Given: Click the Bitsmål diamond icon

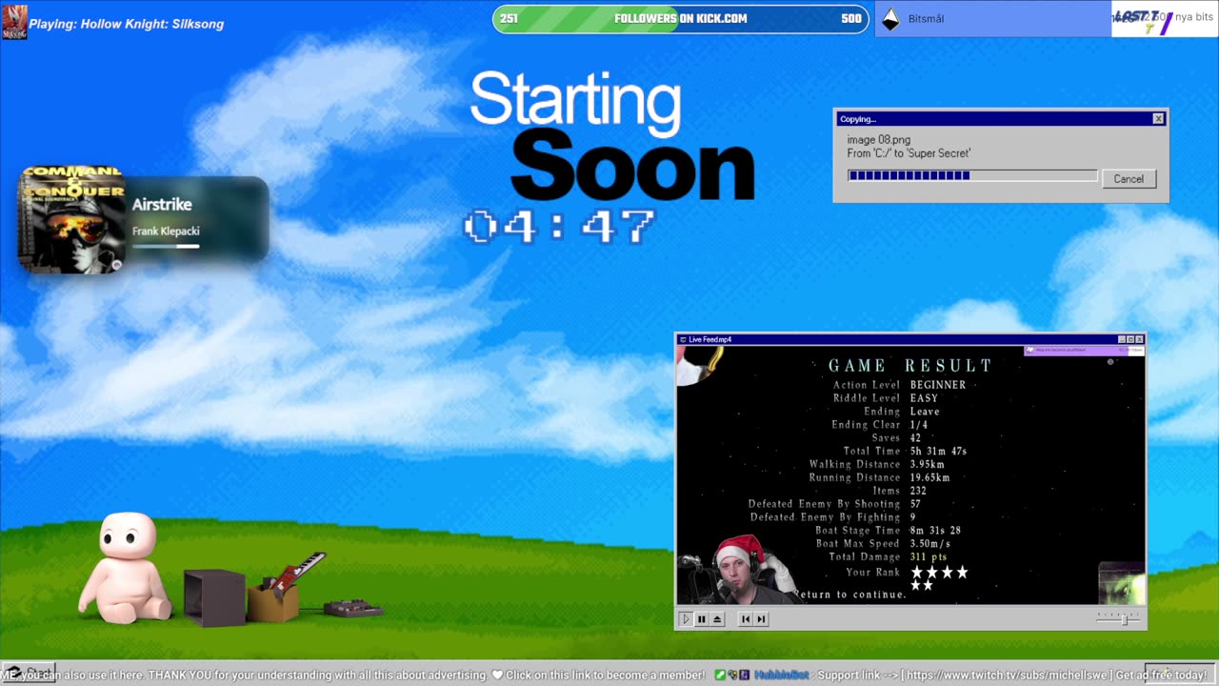Looking at the screenshot, I should [890, 19].
